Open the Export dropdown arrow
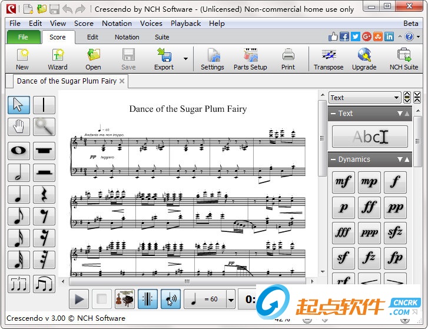This screenshot has height=329, width=428. pyautogui.click(x=185, y=59)
